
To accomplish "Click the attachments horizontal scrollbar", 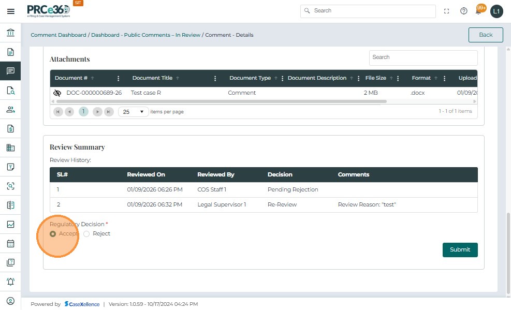I will pos(221,101).
